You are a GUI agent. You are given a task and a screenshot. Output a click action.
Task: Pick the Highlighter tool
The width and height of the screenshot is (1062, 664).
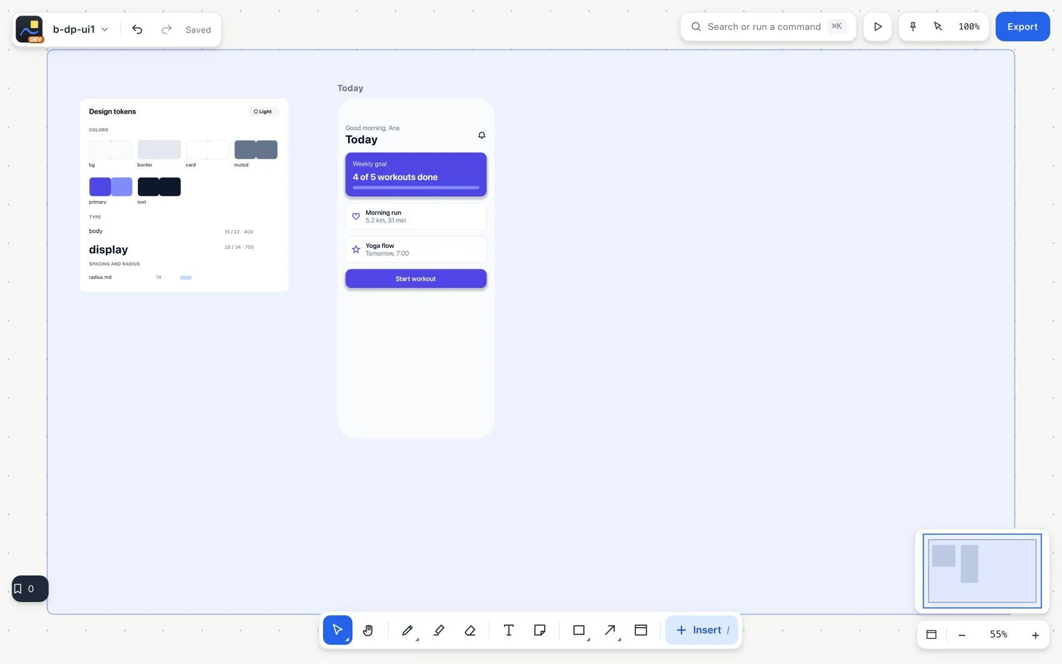[x=439, y=630]
